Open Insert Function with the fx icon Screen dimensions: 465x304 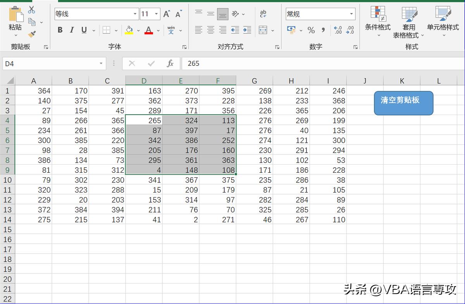pos(170,64)
